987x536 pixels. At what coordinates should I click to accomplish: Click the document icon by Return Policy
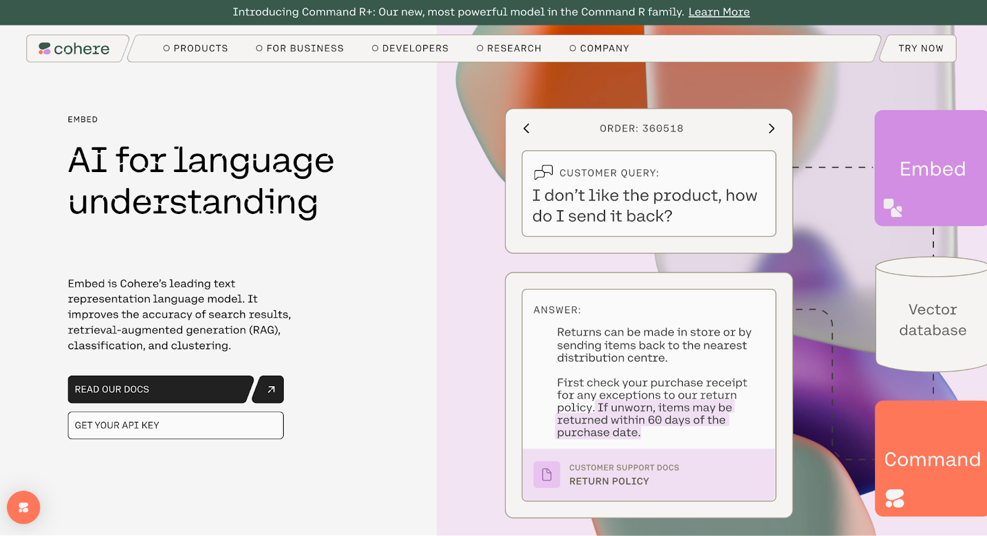547,474
